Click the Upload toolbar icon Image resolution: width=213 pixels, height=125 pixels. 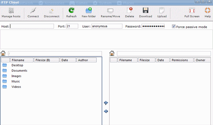click(x=162, y=11)
